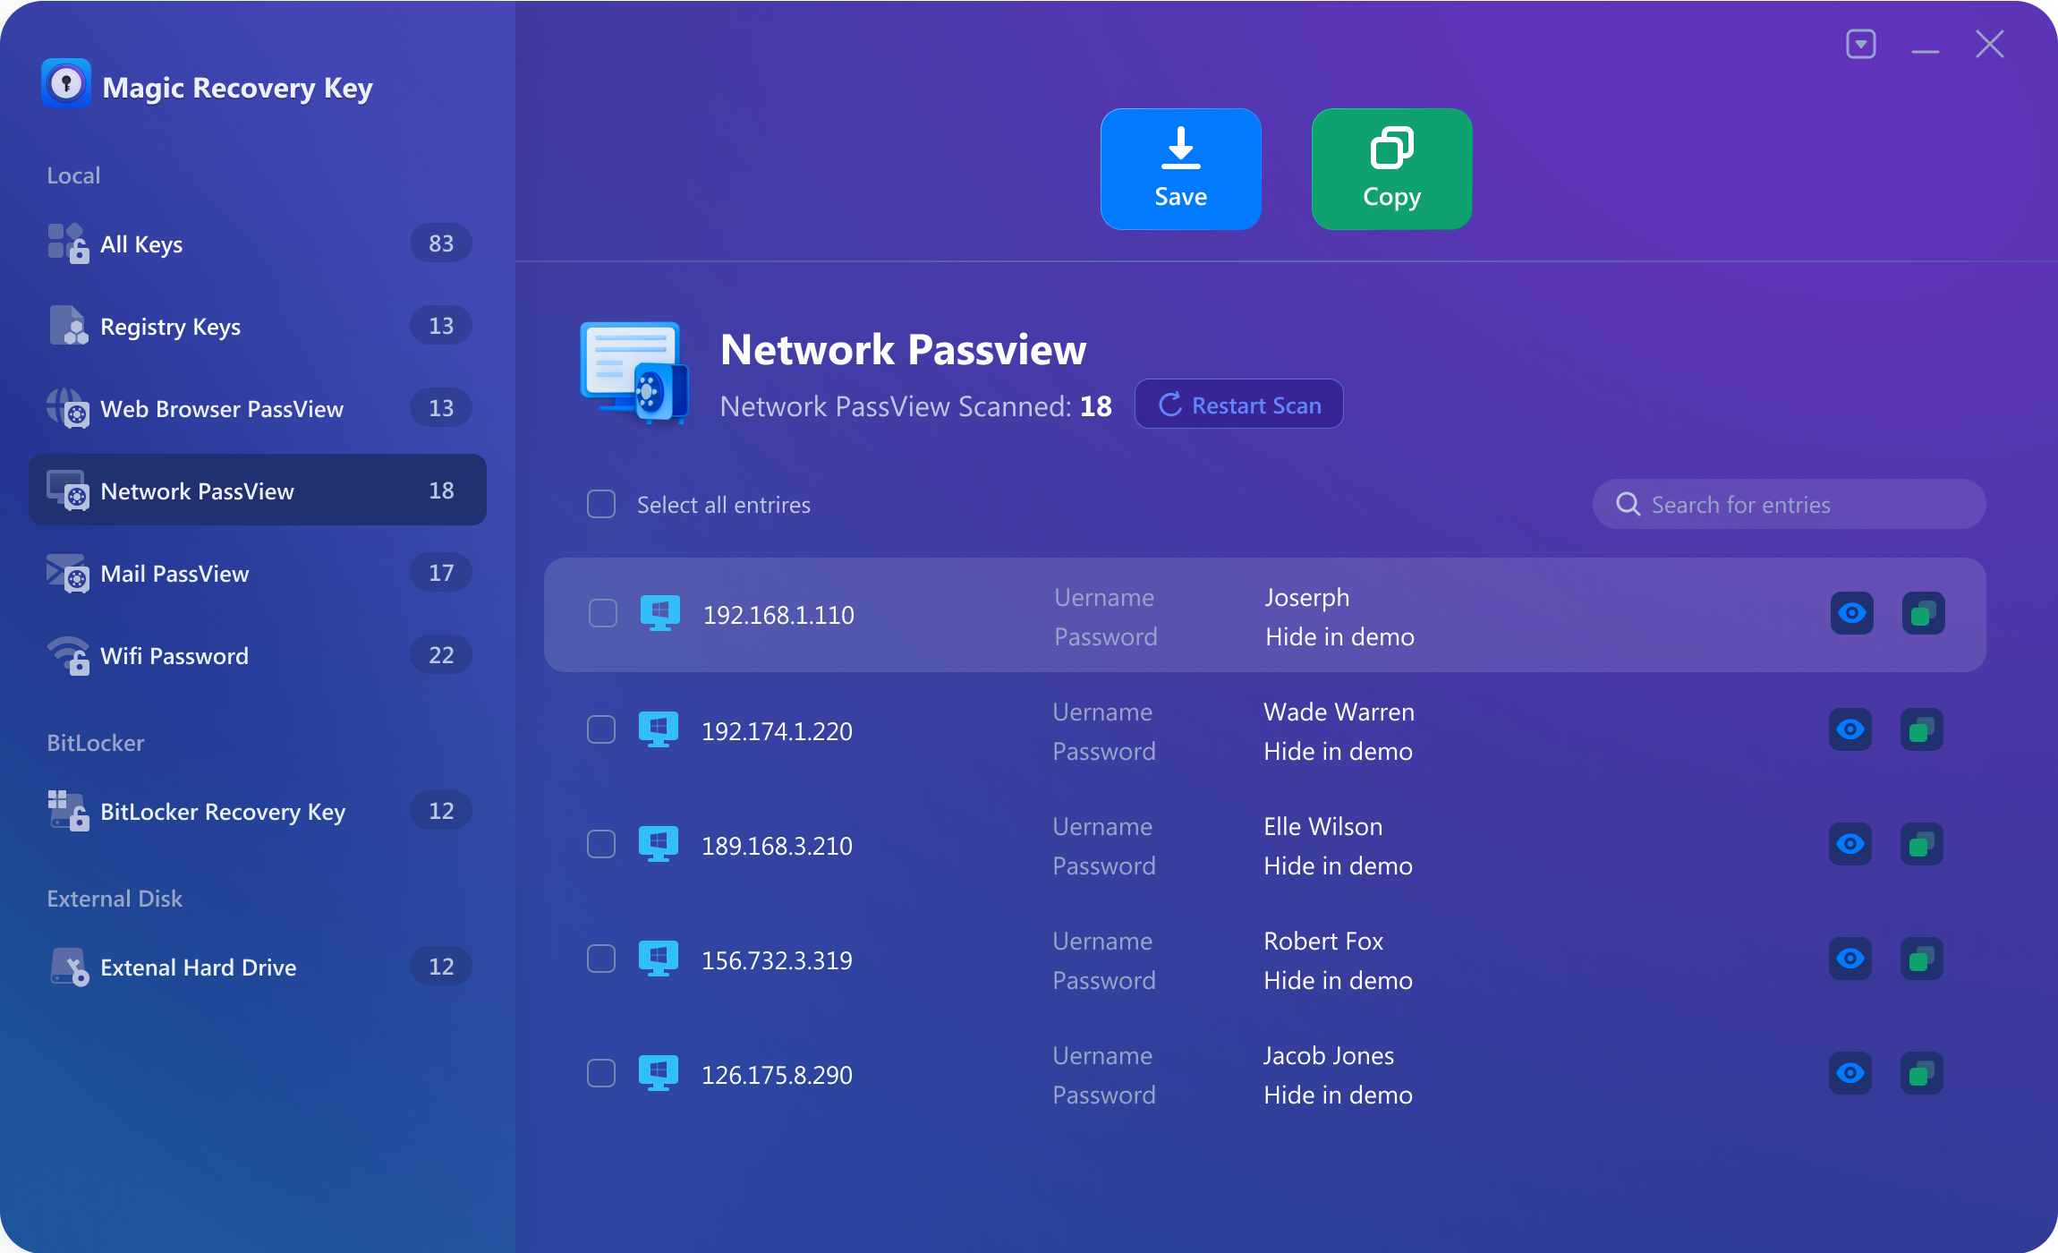Image resolution: width=2058 pixels, height=1253 pixels.
Task: Select the Wifi Password icon
Action: tap(70, 656)
